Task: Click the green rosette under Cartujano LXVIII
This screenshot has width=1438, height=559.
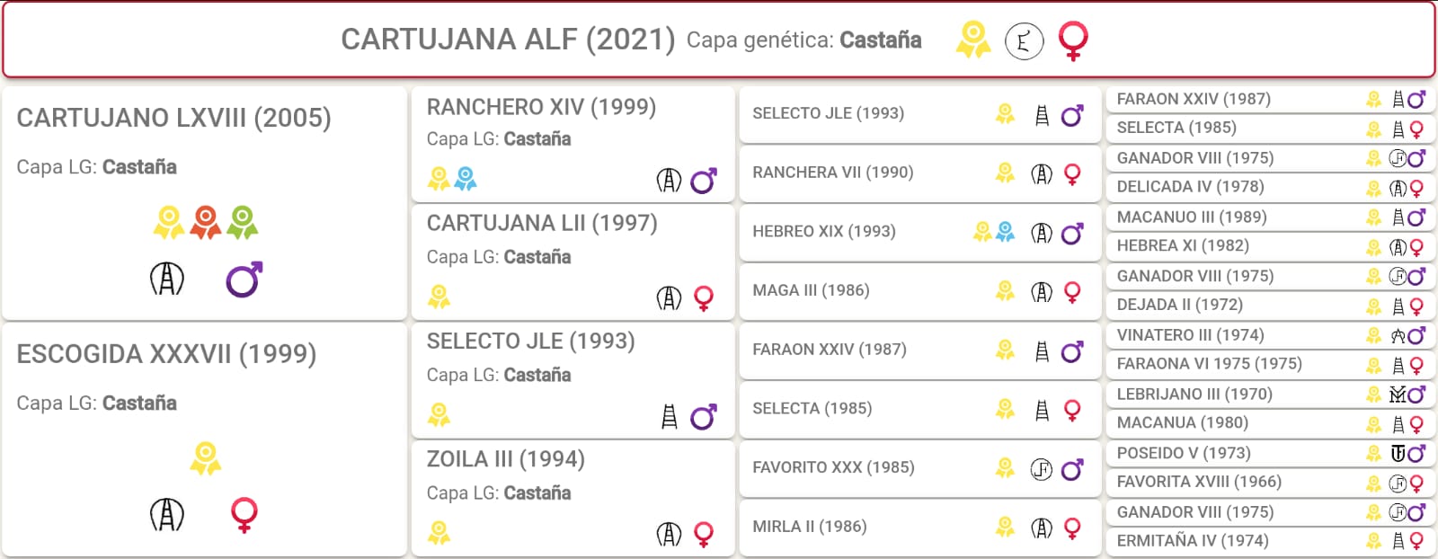Action: point(243,222)
